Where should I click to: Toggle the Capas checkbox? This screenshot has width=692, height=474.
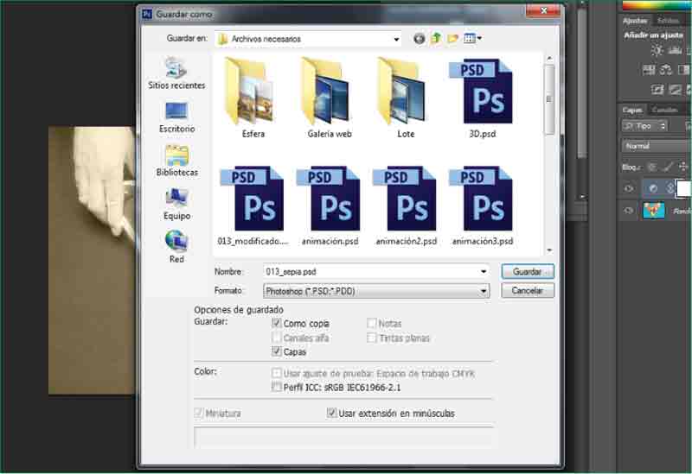[x=277, y=352]
